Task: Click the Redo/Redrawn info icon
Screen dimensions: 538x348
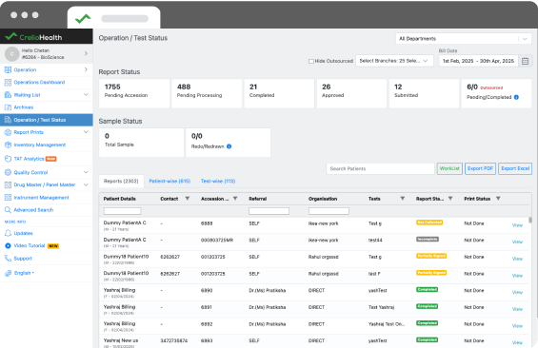Action: click(x=229, y=146)
